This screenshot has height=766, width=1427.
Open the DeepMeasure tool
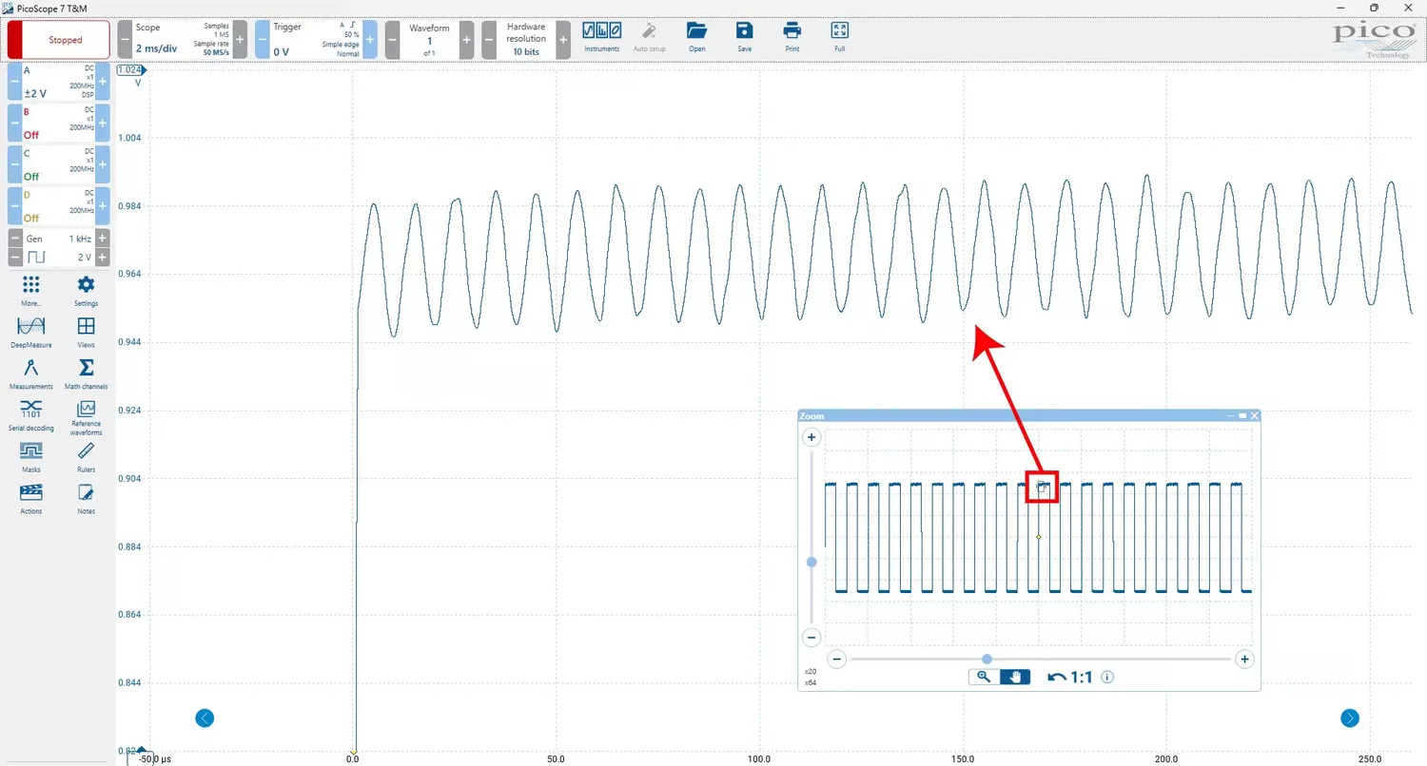pyautogui.click(x=30, y=330)
